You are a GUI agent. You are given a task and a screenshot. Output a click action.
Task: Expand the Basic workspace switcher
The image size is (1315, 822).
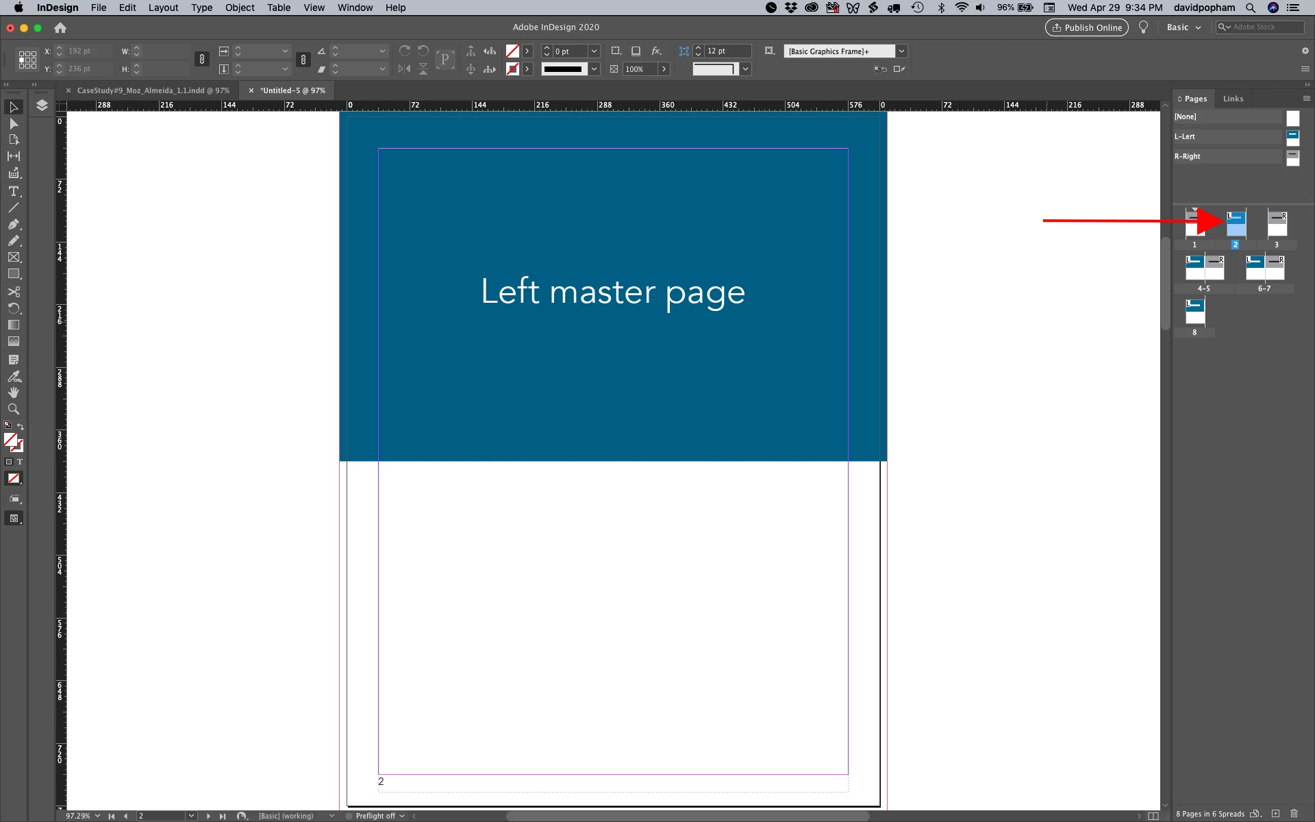click(x=1183, y=27)
